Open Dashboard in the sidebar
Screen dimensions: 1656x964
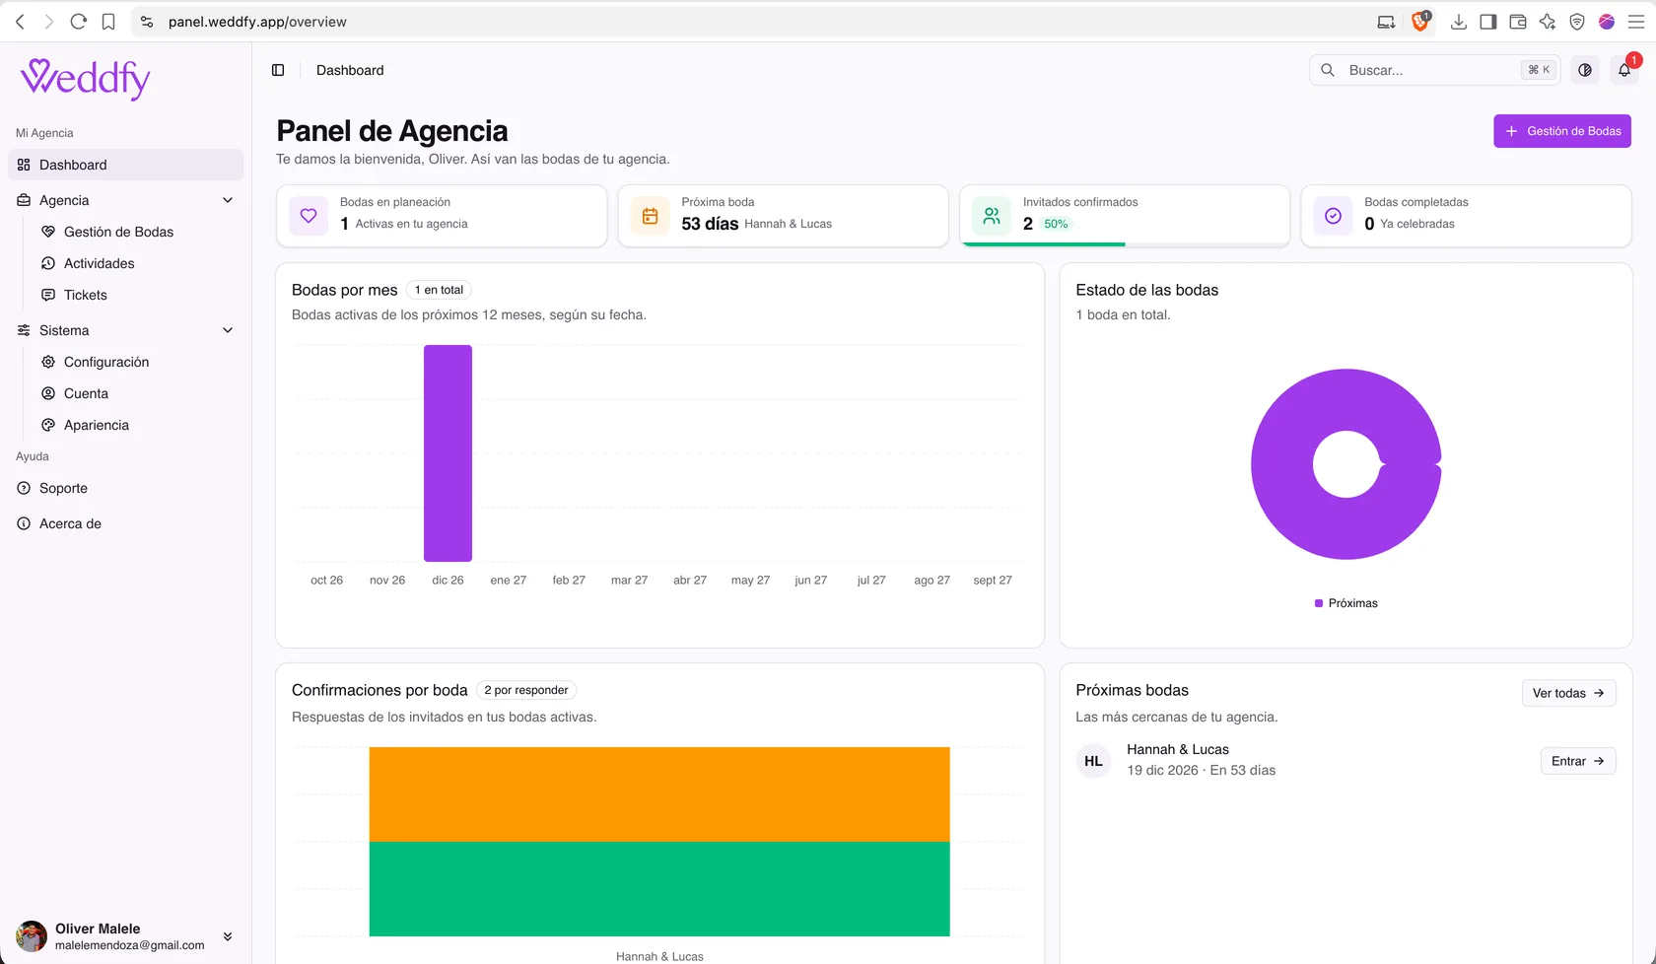(126, 165)
